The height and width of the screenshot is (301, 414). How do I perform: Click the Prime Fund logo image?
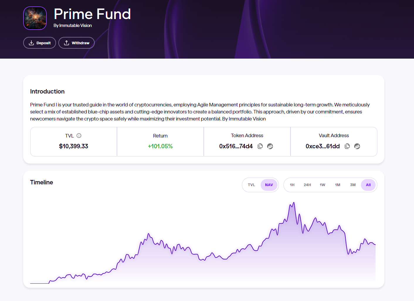pyautogui.click(x=35, y=18)
